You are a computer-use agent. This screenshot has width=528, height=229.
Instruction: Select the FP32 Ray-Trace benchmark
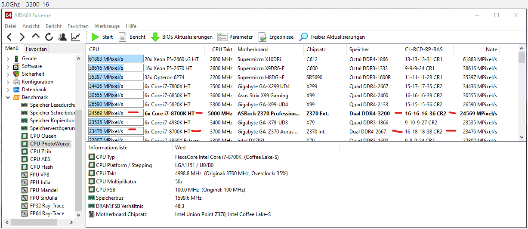43,206
